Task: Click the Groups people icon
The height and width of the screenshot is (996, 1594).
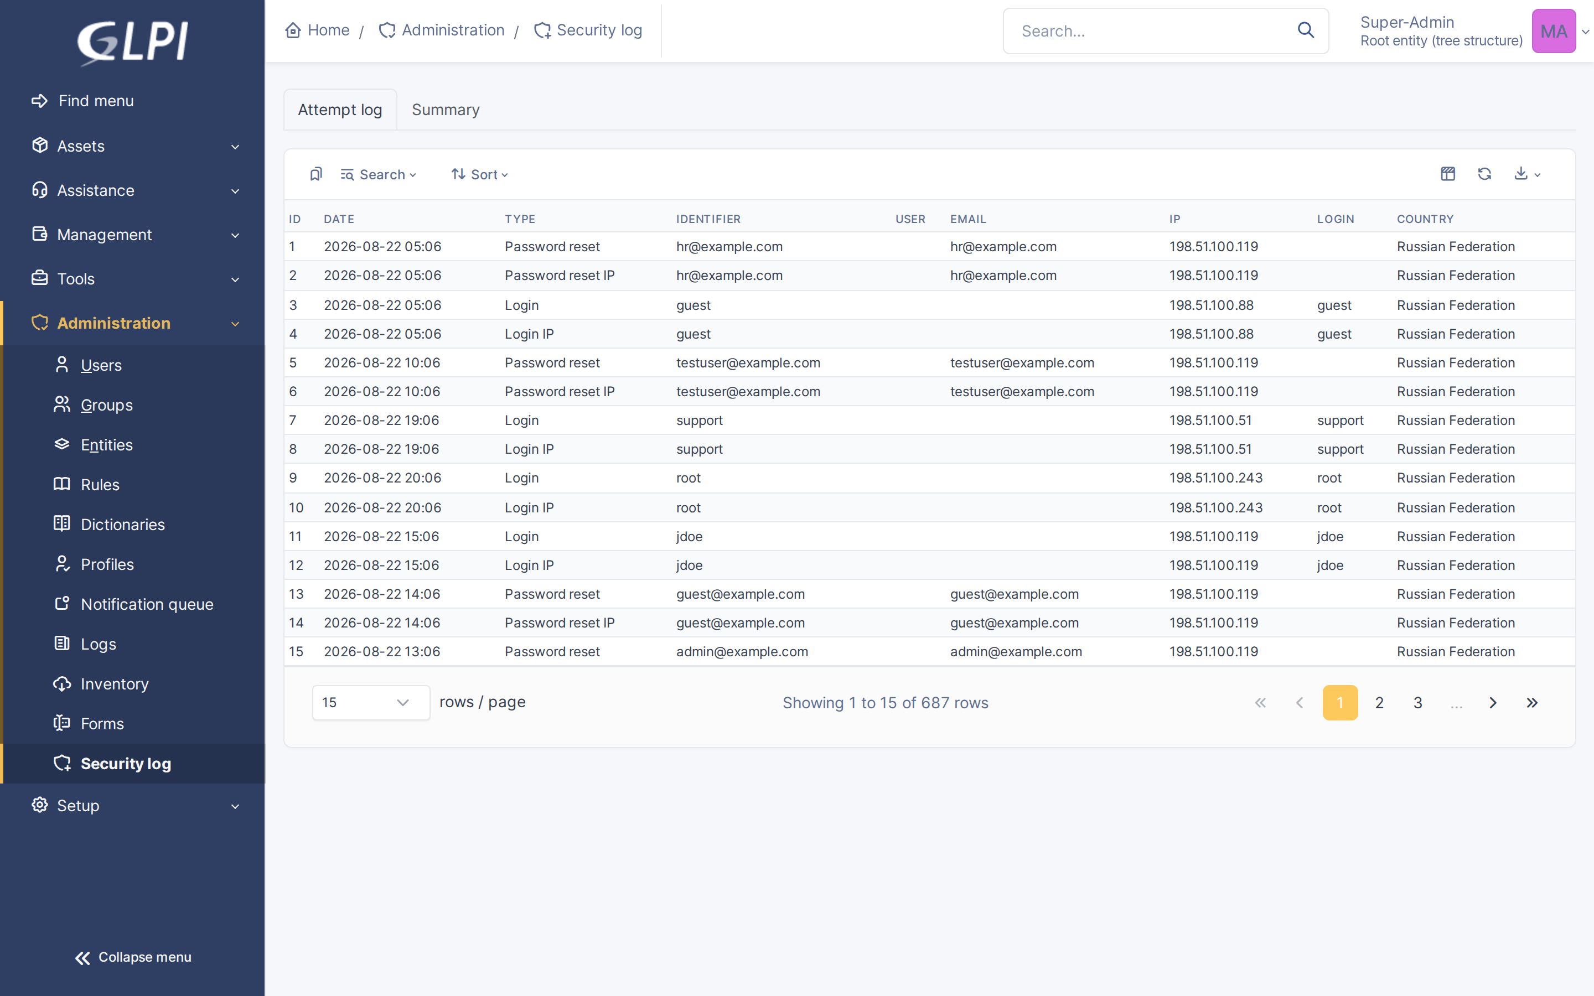Action: coord(62,404)
